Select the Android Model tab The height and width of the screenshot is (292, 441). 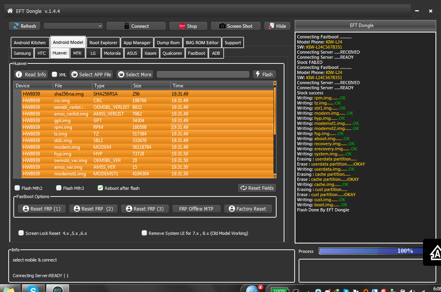(68, 42)
